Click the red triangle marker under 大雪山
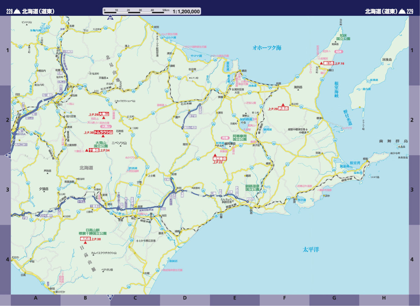This screenshot has width=420, height=306. coord(104,118)
